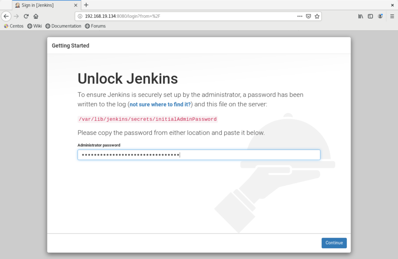Click the initialAdminPassword file path text
This screenshot has width=398, height=259.
[x=147, y=119]
